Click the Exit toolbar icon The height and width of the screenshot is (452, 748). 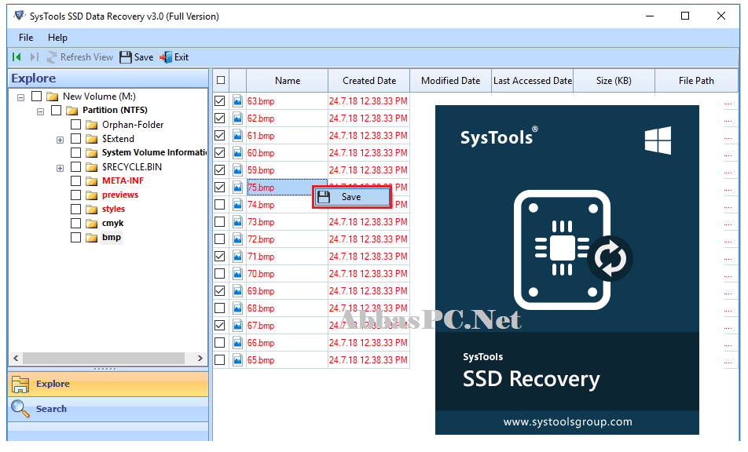pyautogui.click(x=166, y=57)
